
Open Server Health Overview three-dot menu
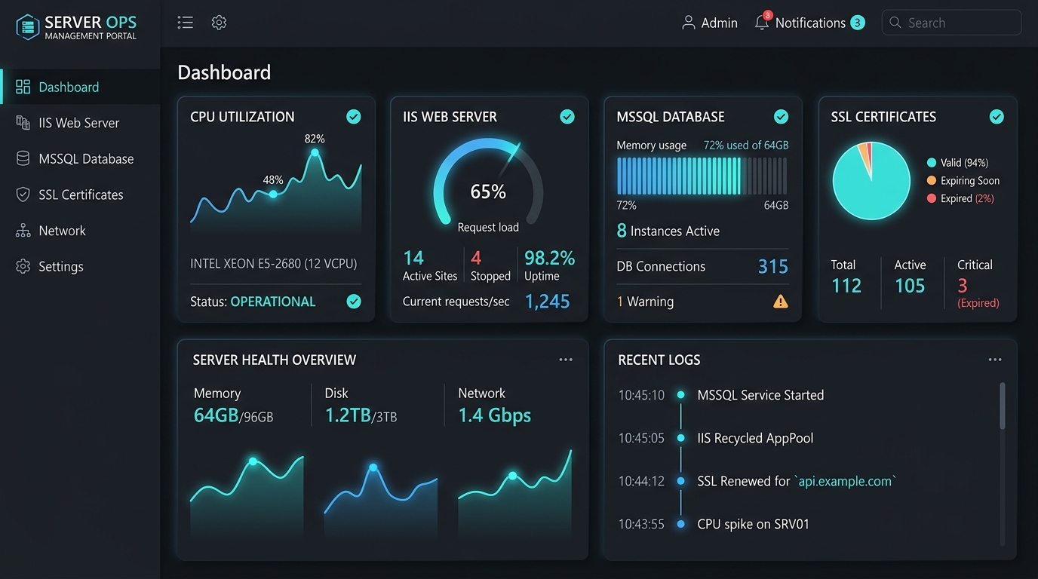[566, 360]
